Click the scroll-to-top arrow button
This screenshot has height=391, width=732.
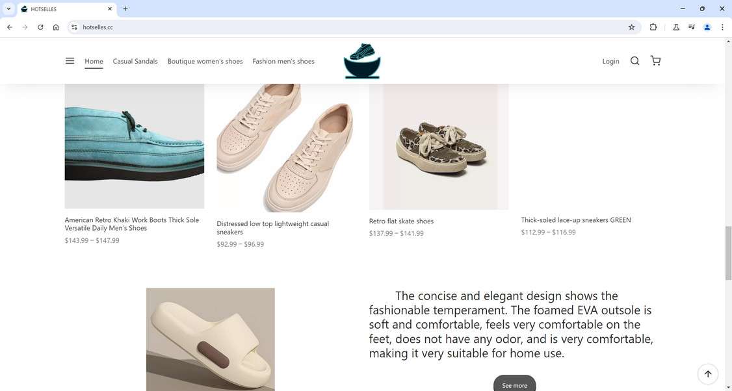click(x=707, y=373)
